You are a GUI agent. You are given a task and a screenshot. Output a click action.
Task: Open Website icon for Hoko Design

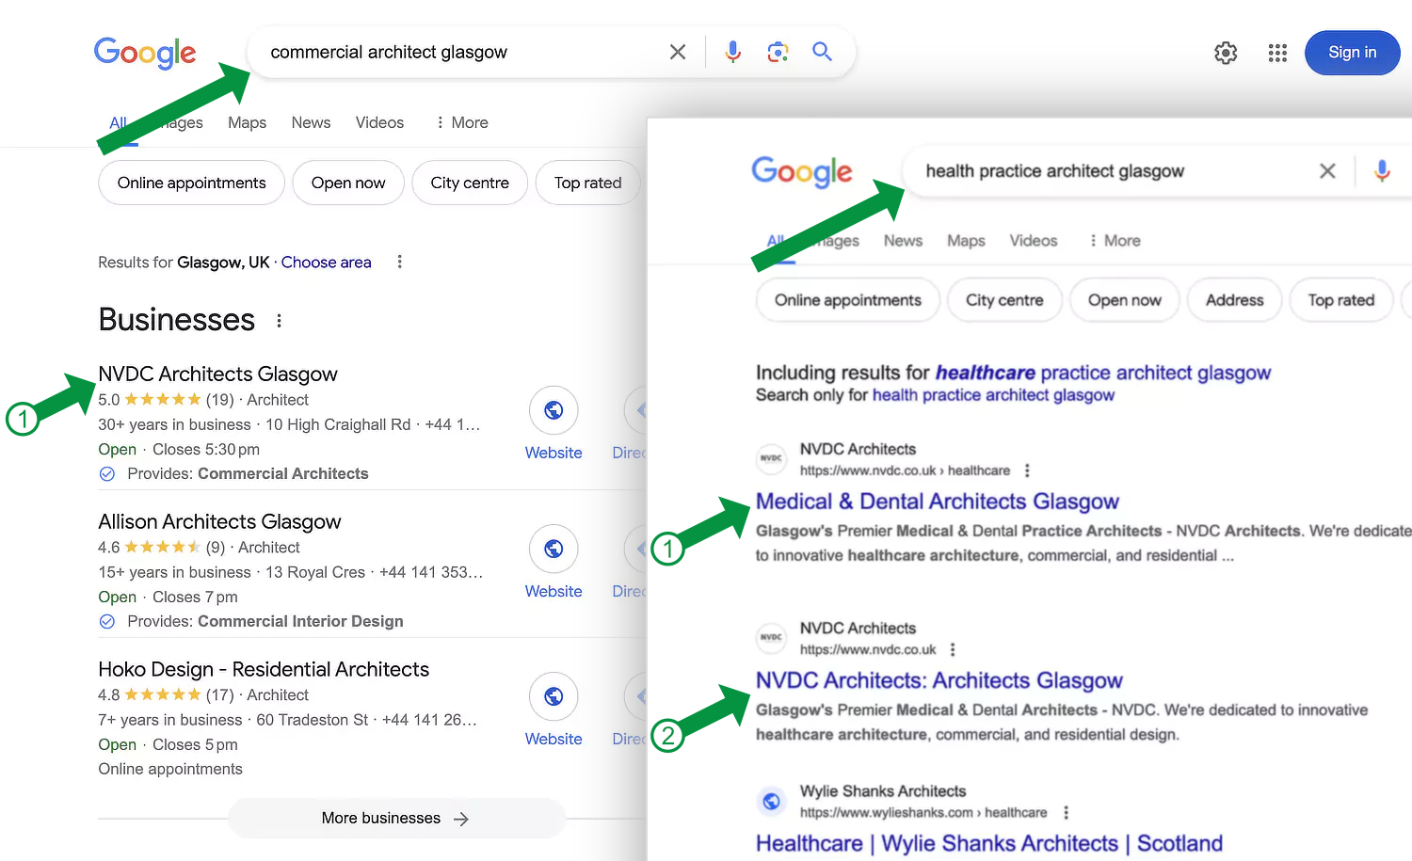[554, 696]
